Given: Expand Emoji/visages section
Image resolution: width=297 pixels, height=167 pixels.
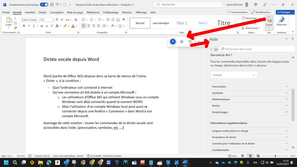Looking at the screenshot, I should click(250, 112).
